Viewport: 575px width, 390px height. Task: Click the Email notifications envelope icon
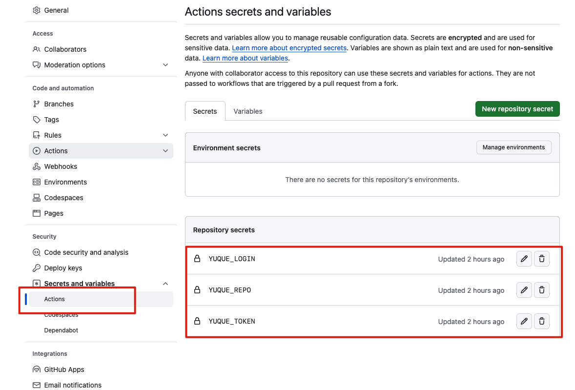[37, 385]
